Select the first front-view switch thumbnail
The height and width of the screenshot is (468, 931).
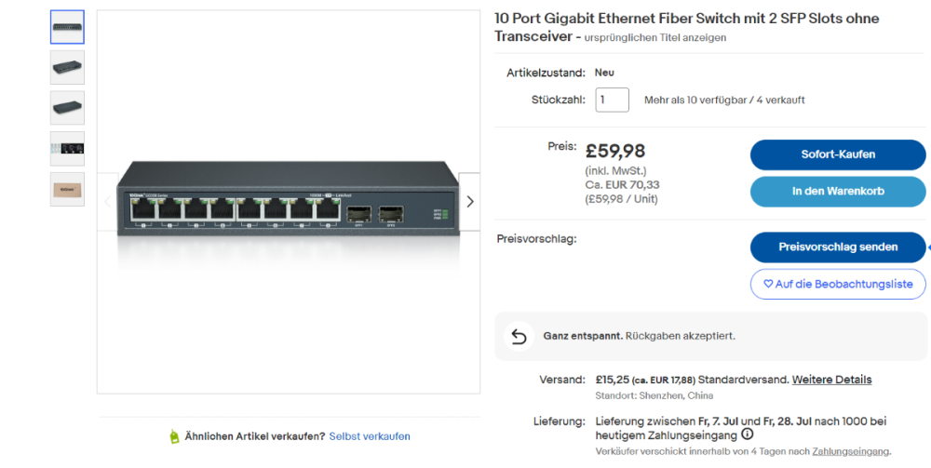click(x=67, y=27)
